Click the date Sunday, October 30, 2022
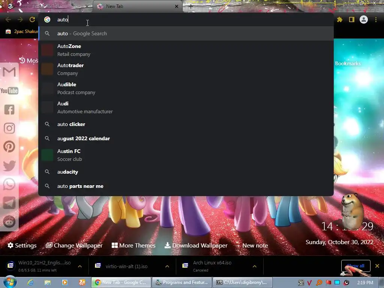Viewport: 384px width, 288px height. click(x=339, y=242)
